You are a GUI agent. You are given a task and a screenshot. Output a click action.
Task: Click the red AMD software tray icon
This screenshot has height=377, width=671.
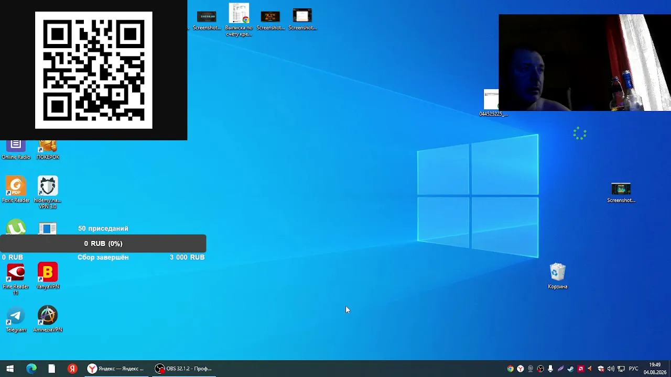[580, 369]
